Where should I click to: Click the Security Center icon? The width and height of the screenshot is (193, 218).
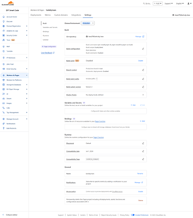click(3, 35)
